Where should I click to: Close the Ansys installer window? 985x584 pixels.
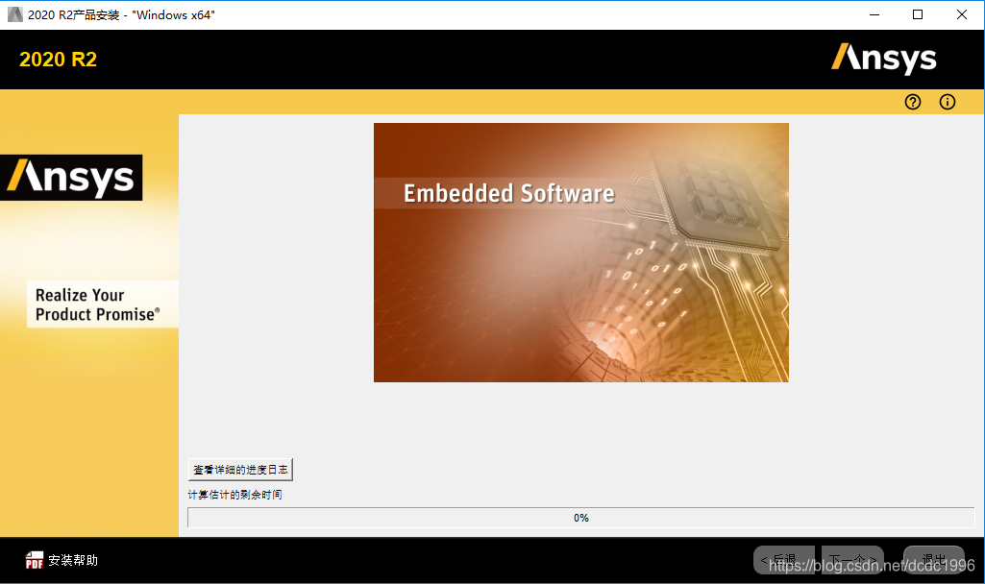(x=962, y=14)
